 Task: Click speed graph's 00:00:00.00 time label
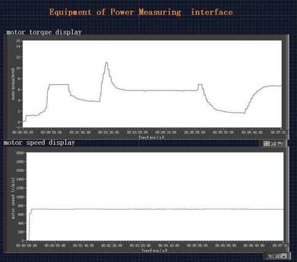pyautogui.click(x=26, y=245)
